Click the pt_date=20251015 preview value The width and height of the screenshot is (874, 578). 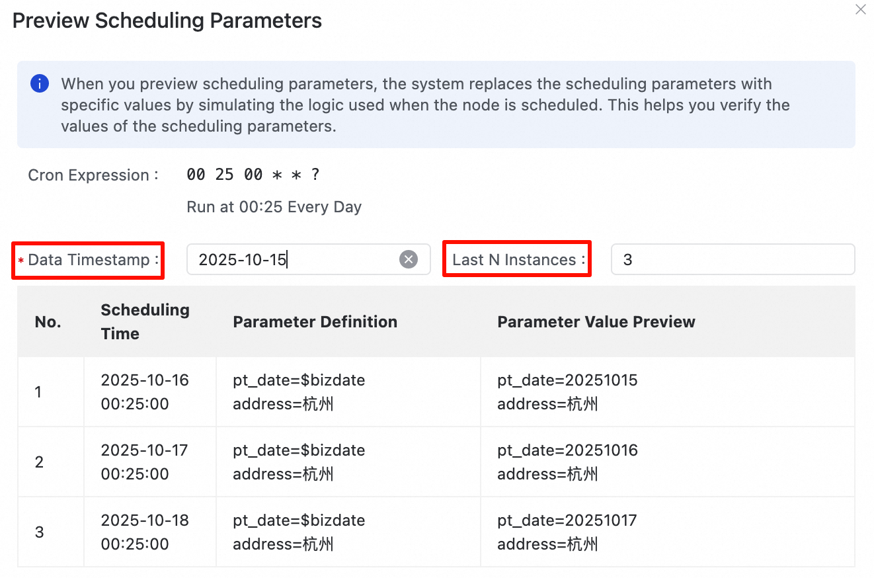pyautogui.click(x=567, y=380)
